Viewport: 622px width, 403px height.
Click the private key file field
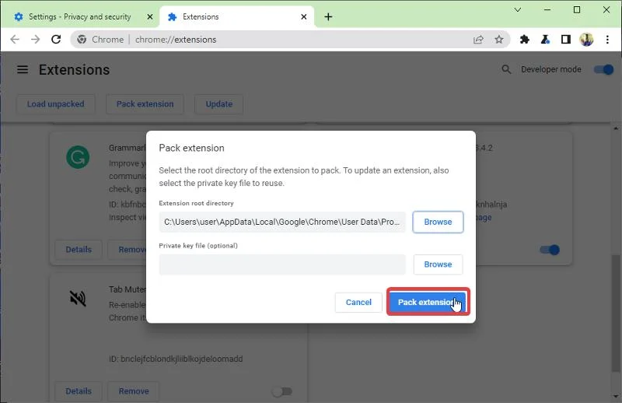click(282, 265)
